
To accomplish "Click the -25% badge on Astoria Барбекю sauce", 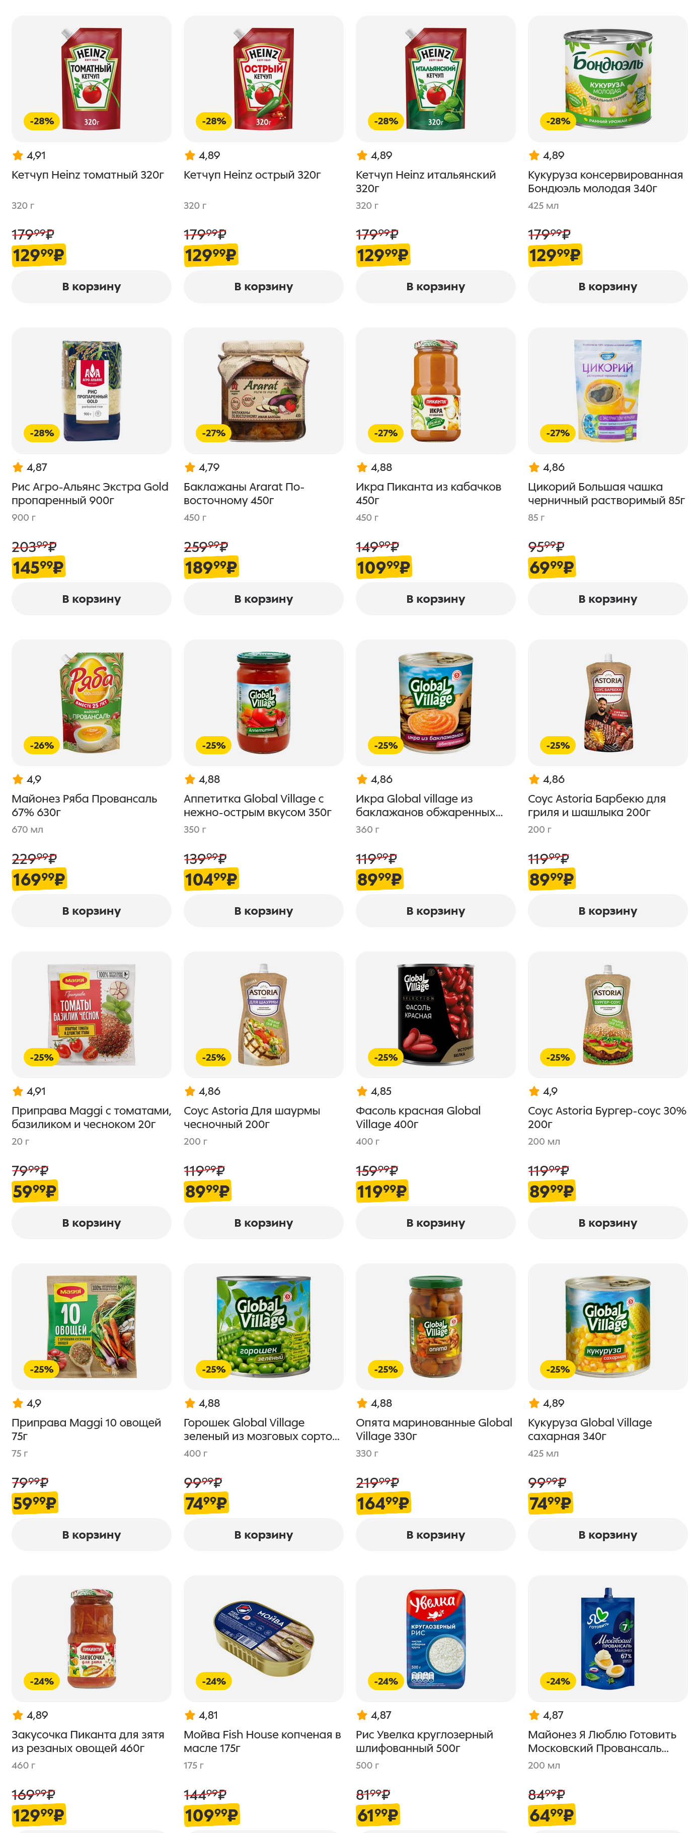I will 558,745.
